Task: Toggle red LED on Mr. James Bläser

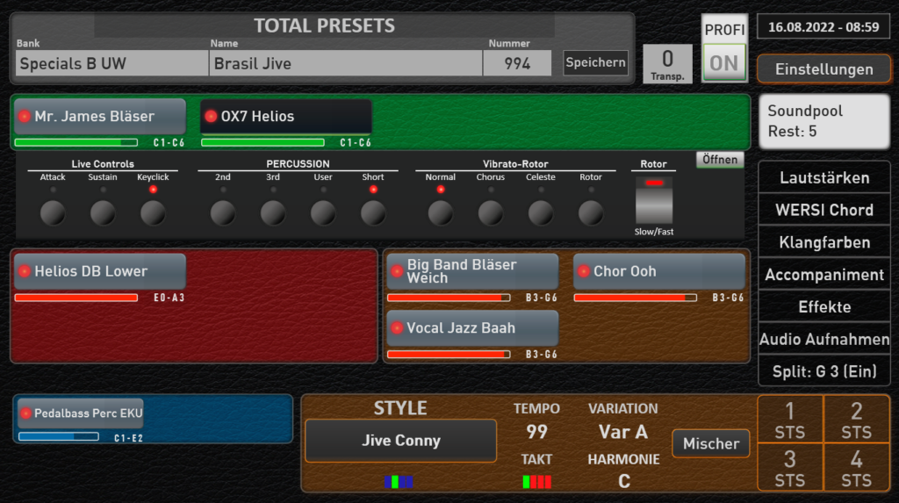Action: click(24, 117)
